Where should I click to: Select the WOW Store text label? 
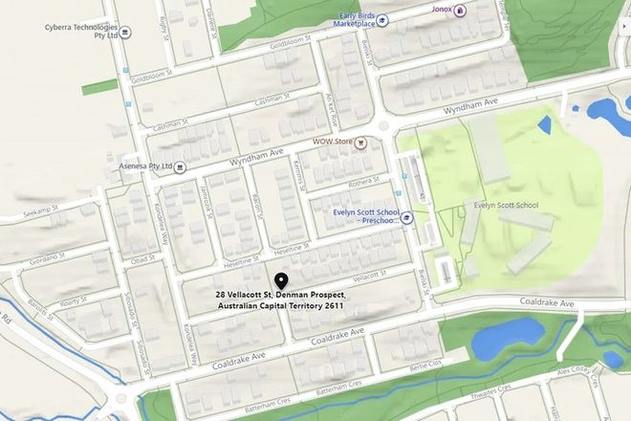click(x=333, y=142)
